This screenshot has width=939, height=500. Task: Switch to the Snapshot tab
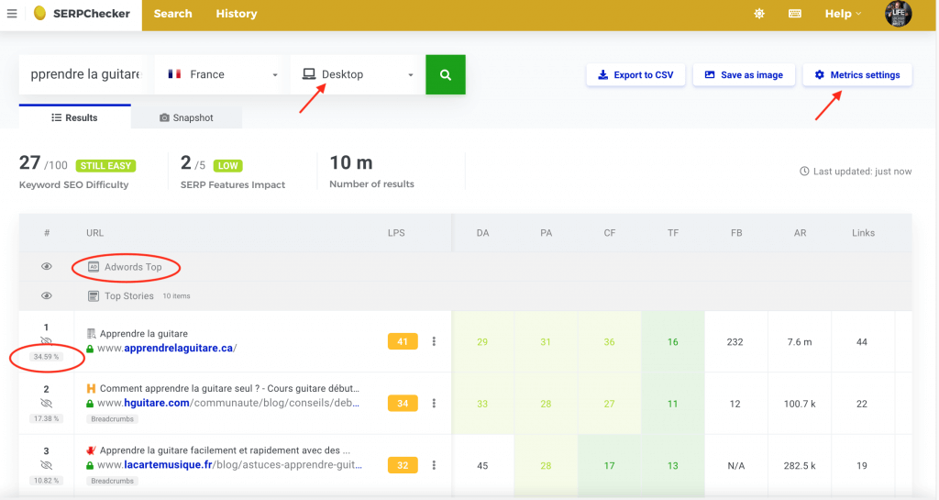coord(186,117)
